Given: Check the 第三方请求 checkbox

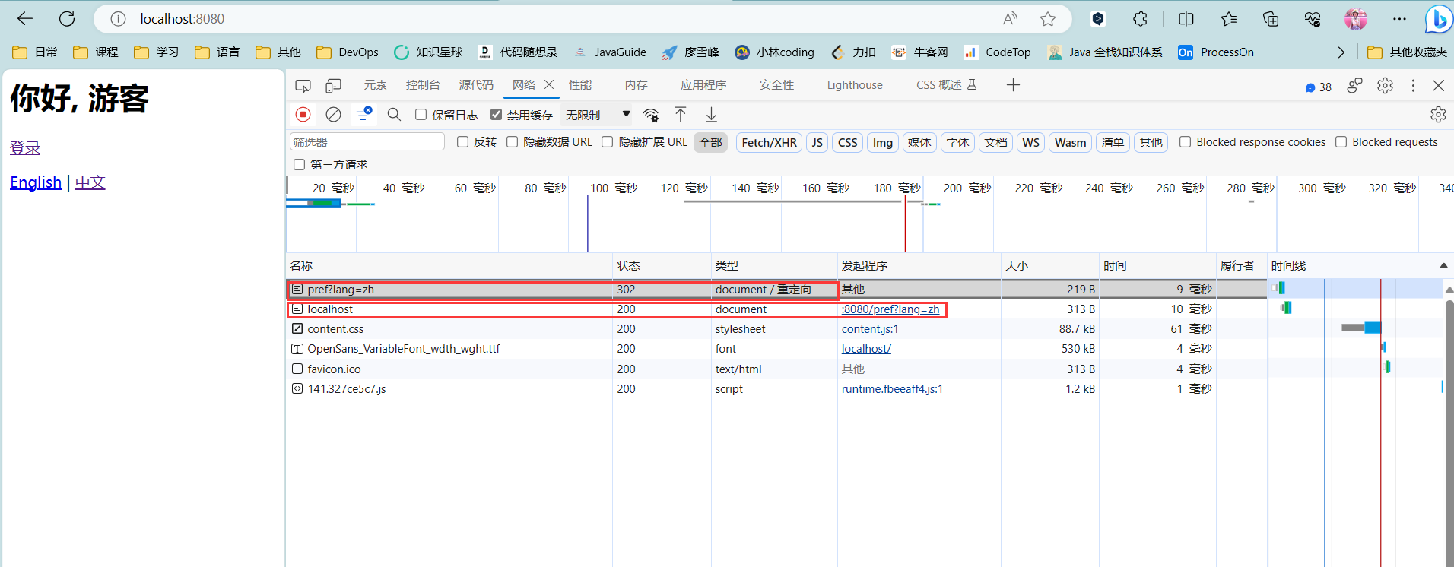Looking at the screenshot, I should tap(299, 164).
